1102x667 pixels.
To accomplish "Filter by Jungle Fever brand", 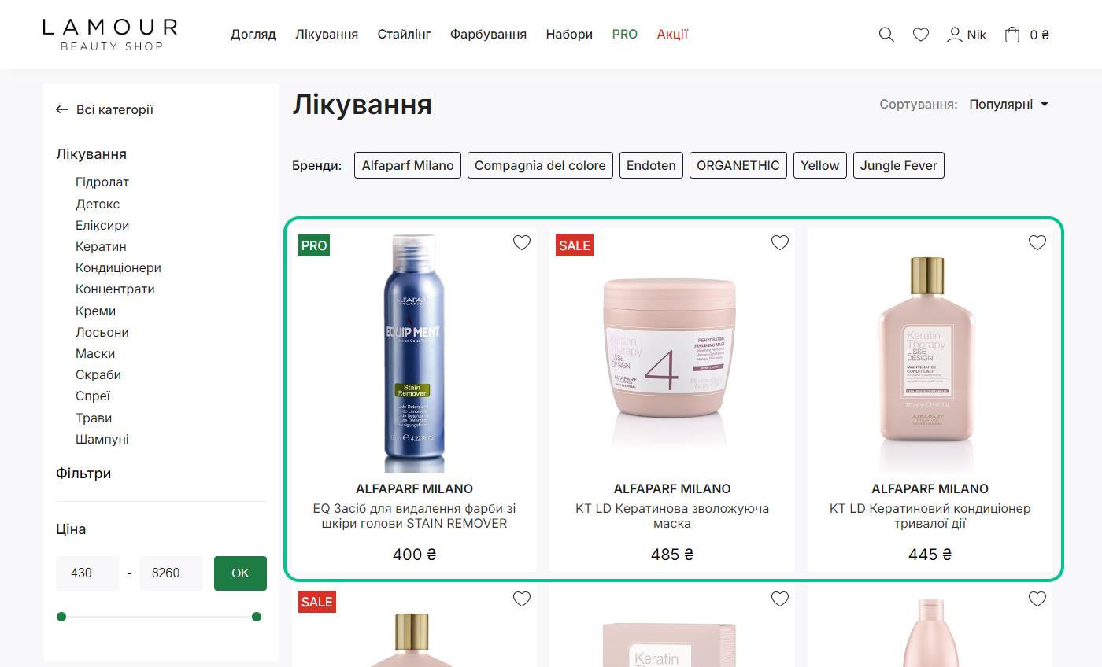I will tap(898, 165).
